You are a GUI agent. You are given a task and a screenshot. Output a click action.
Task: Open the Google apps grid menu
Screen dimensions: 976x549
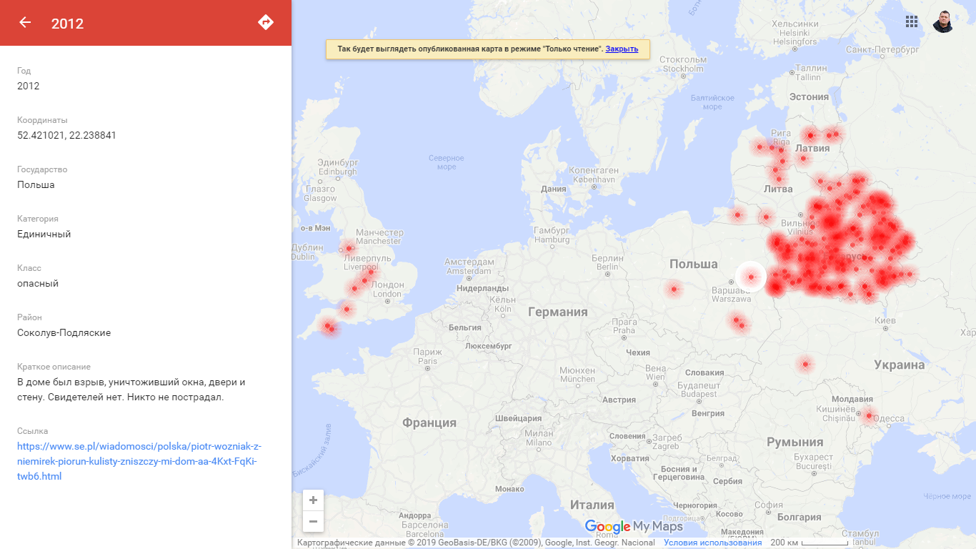912,21
